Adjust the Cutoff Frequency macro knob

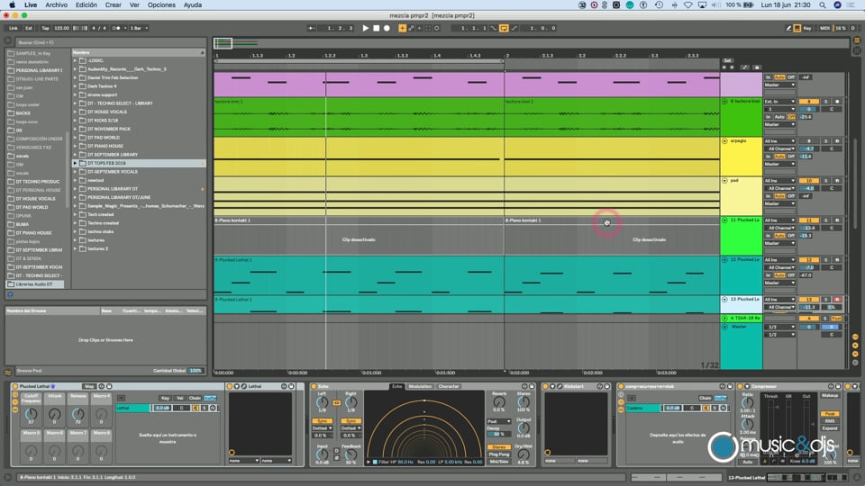point(31,414)
